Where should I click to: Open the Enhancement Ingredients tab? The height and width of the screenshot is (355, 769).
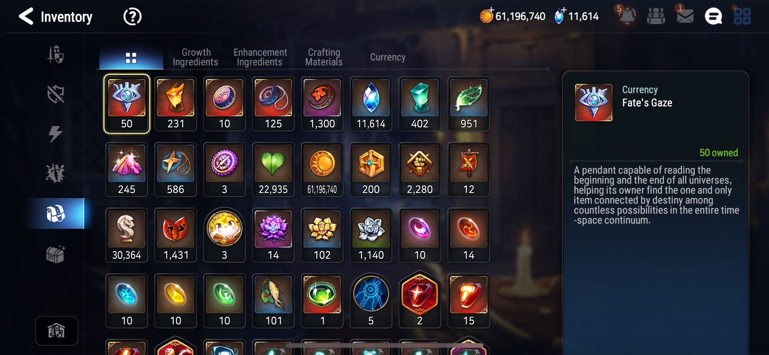[x=260, y=57]
